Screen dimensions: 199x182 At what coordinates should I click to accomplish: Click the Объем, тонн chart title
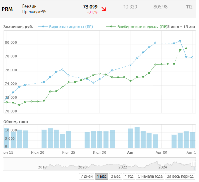[16, 122]
